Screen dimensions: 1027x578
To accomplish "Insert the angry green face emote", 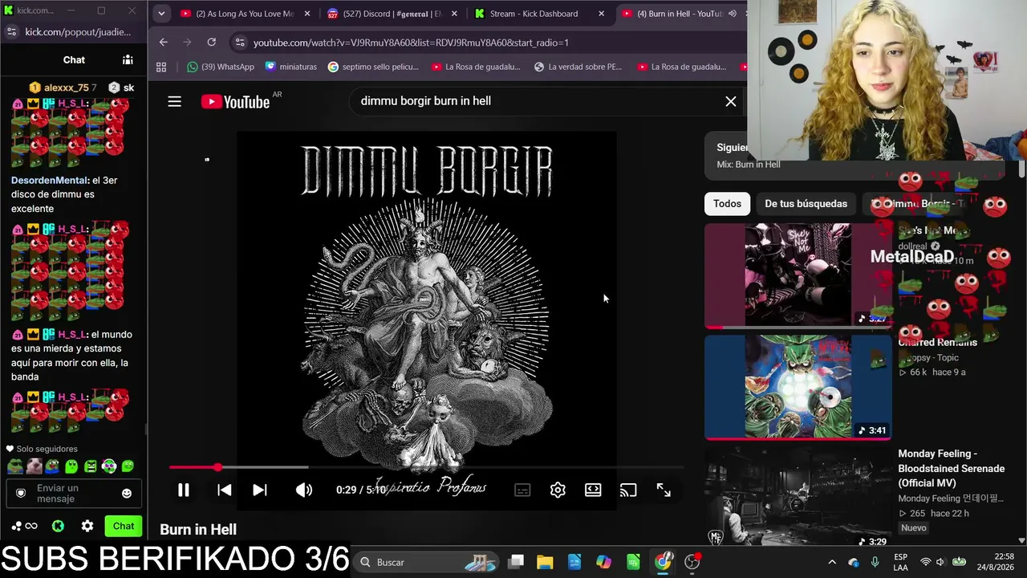I will click(91, 466).
